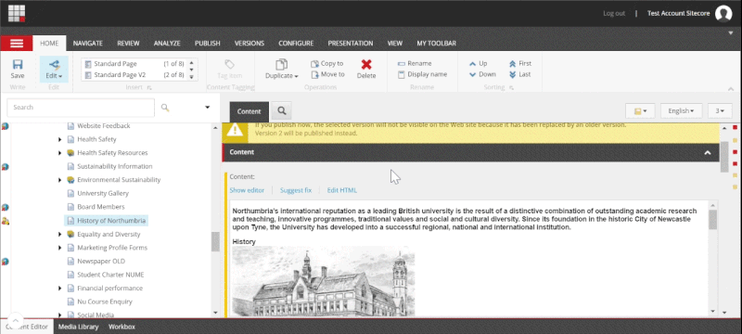This screenshot has width=742, height=334.
Task: Switch to the Workbox tab
Action: pos(122,327)
